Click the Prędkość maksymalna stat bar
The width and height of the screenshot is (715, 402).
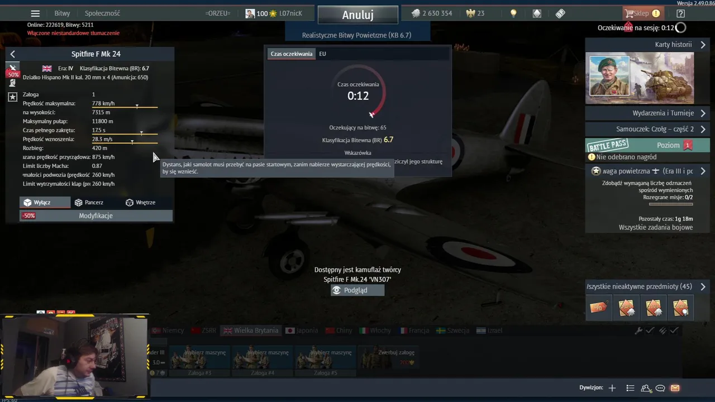pyautogui.click(x=125, y=106)
